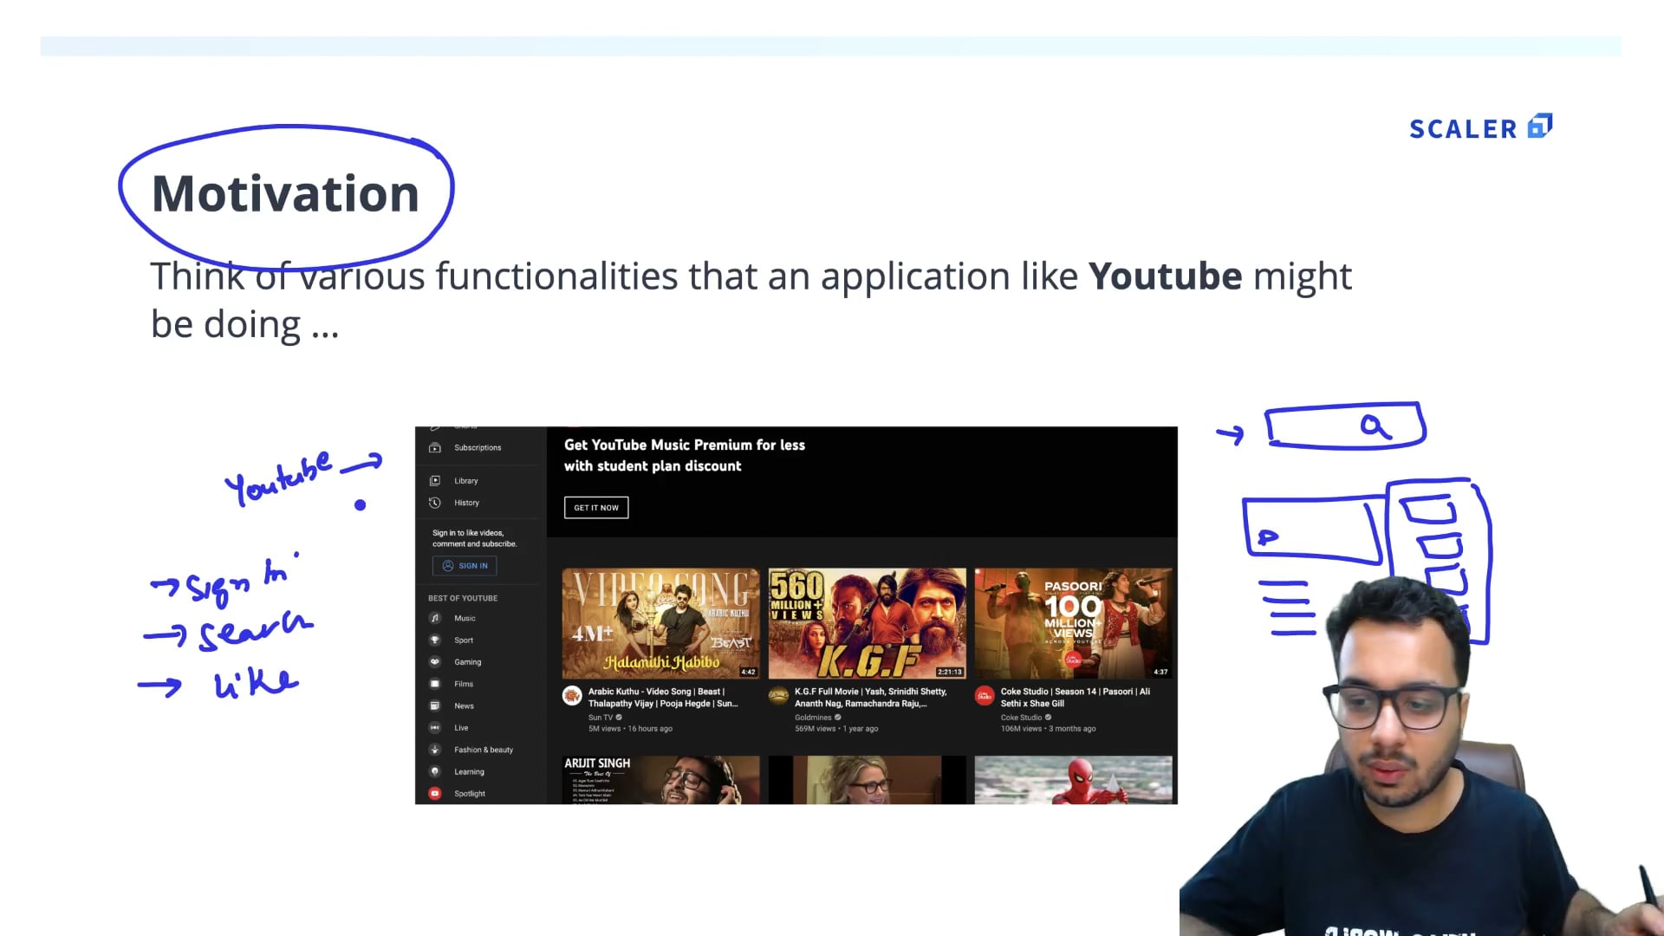Click the bold Youtube word in slide text
This screenshot has width=1664, height=936.
[x=1166, y=276]
